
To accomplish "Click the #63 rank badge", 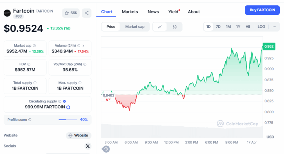I will point(18,16).
